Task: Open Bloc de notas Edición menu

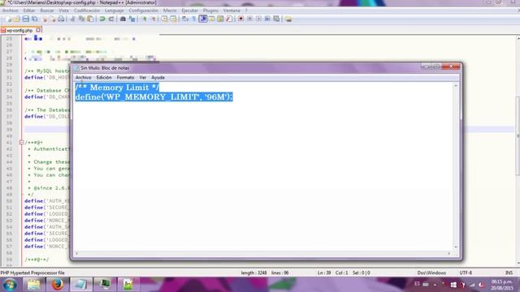Action: 104,78
